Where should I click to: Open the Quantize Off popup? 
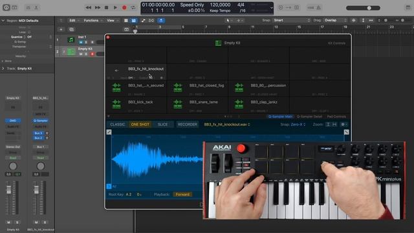28,37
